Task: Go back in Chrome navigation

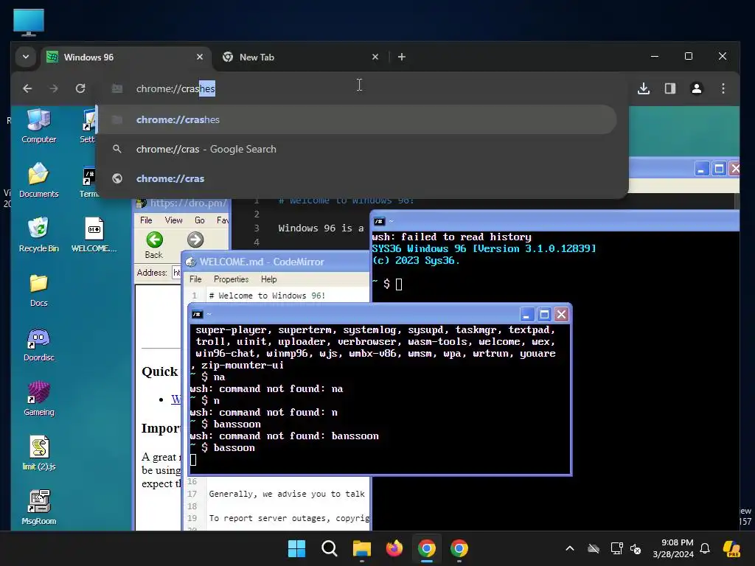Action: coord(27,88)
